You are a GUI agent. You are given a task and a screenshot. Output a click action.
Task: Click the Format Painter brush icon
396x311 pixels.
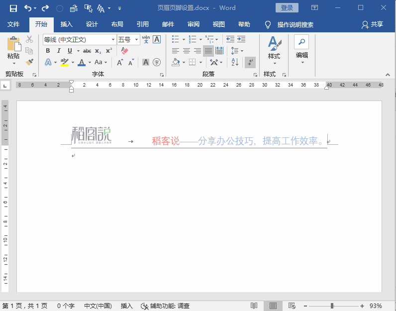pyautogui.click(x=29, y=62)
